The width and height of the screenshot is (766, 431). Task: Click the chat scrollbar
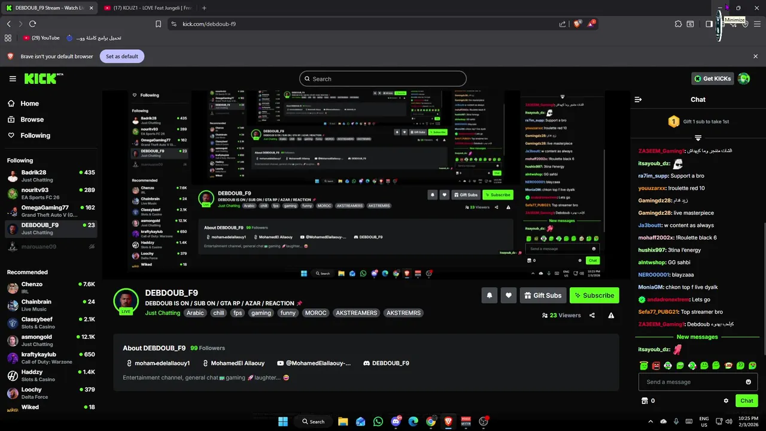[764, 290]
